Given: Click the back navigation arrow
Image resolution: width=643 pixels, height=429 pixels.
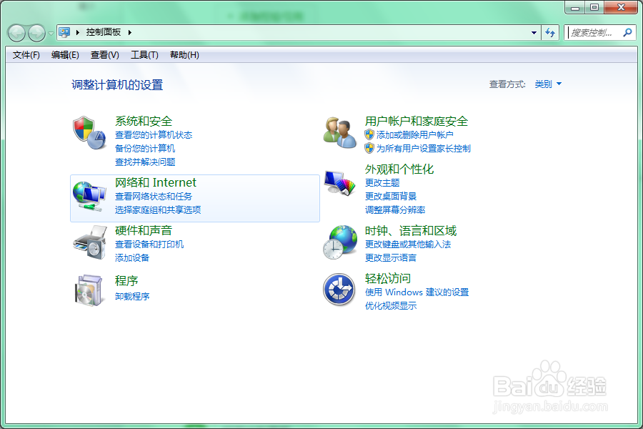Looking at the screenshot, I should [17, 33].
